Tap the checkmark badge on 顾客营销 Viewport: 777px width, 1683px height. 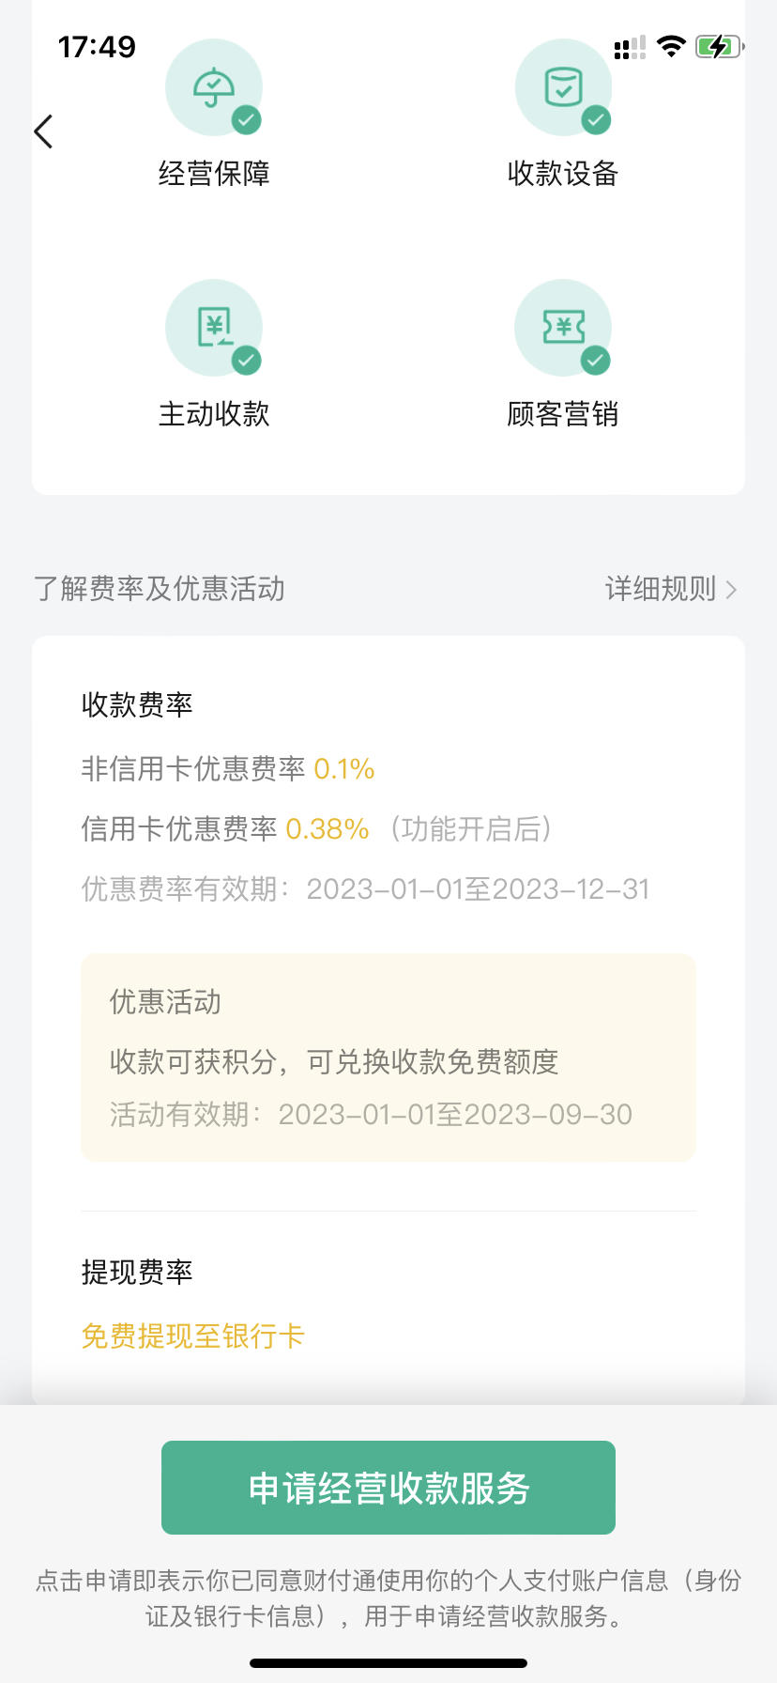pos(596,360)
